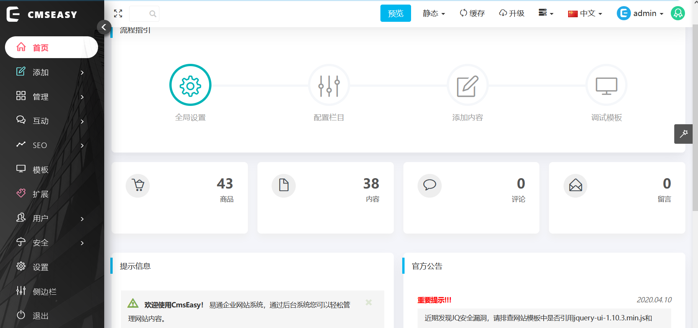Click the green warning triangle icon
698x328 pixels.
coord(133,304)
